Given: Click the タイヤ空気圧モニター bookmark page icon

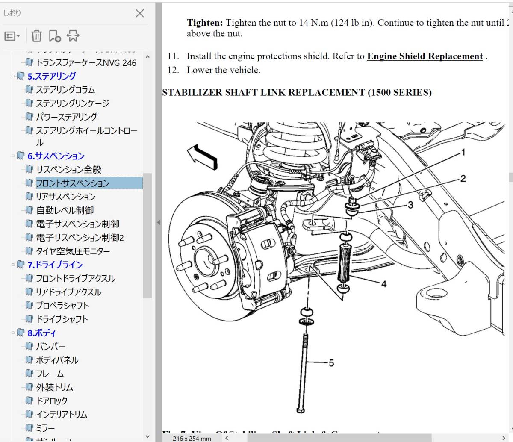Looking at the screenshot, I should [29, 251].
